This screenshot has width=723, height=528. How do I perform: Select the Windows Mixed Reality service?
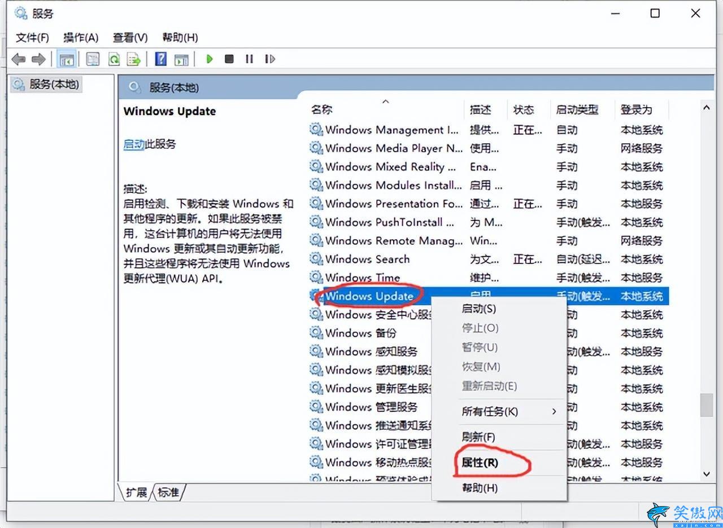[489, 167]
